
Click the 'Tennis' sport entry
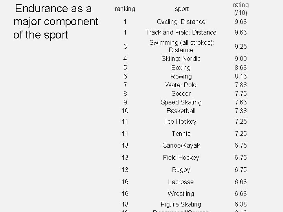[181, 134]
